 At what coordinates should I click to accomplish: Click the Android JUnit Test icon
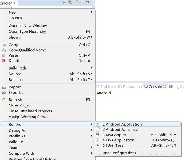98,130
